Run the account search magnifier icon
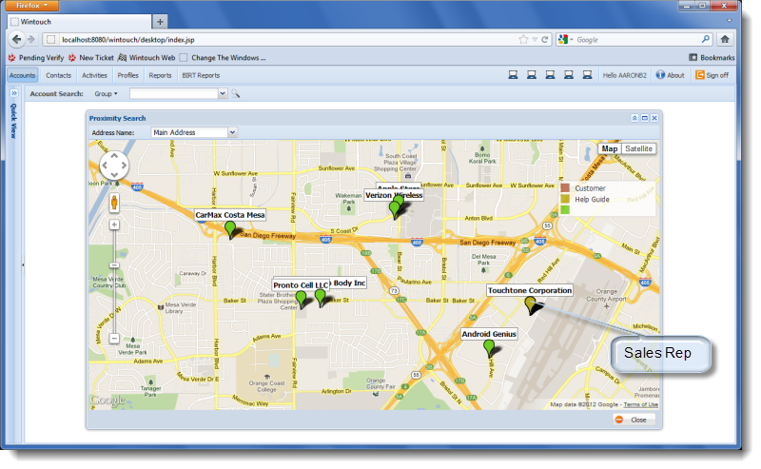Screen dimensions: 761x469 point(235,93)
